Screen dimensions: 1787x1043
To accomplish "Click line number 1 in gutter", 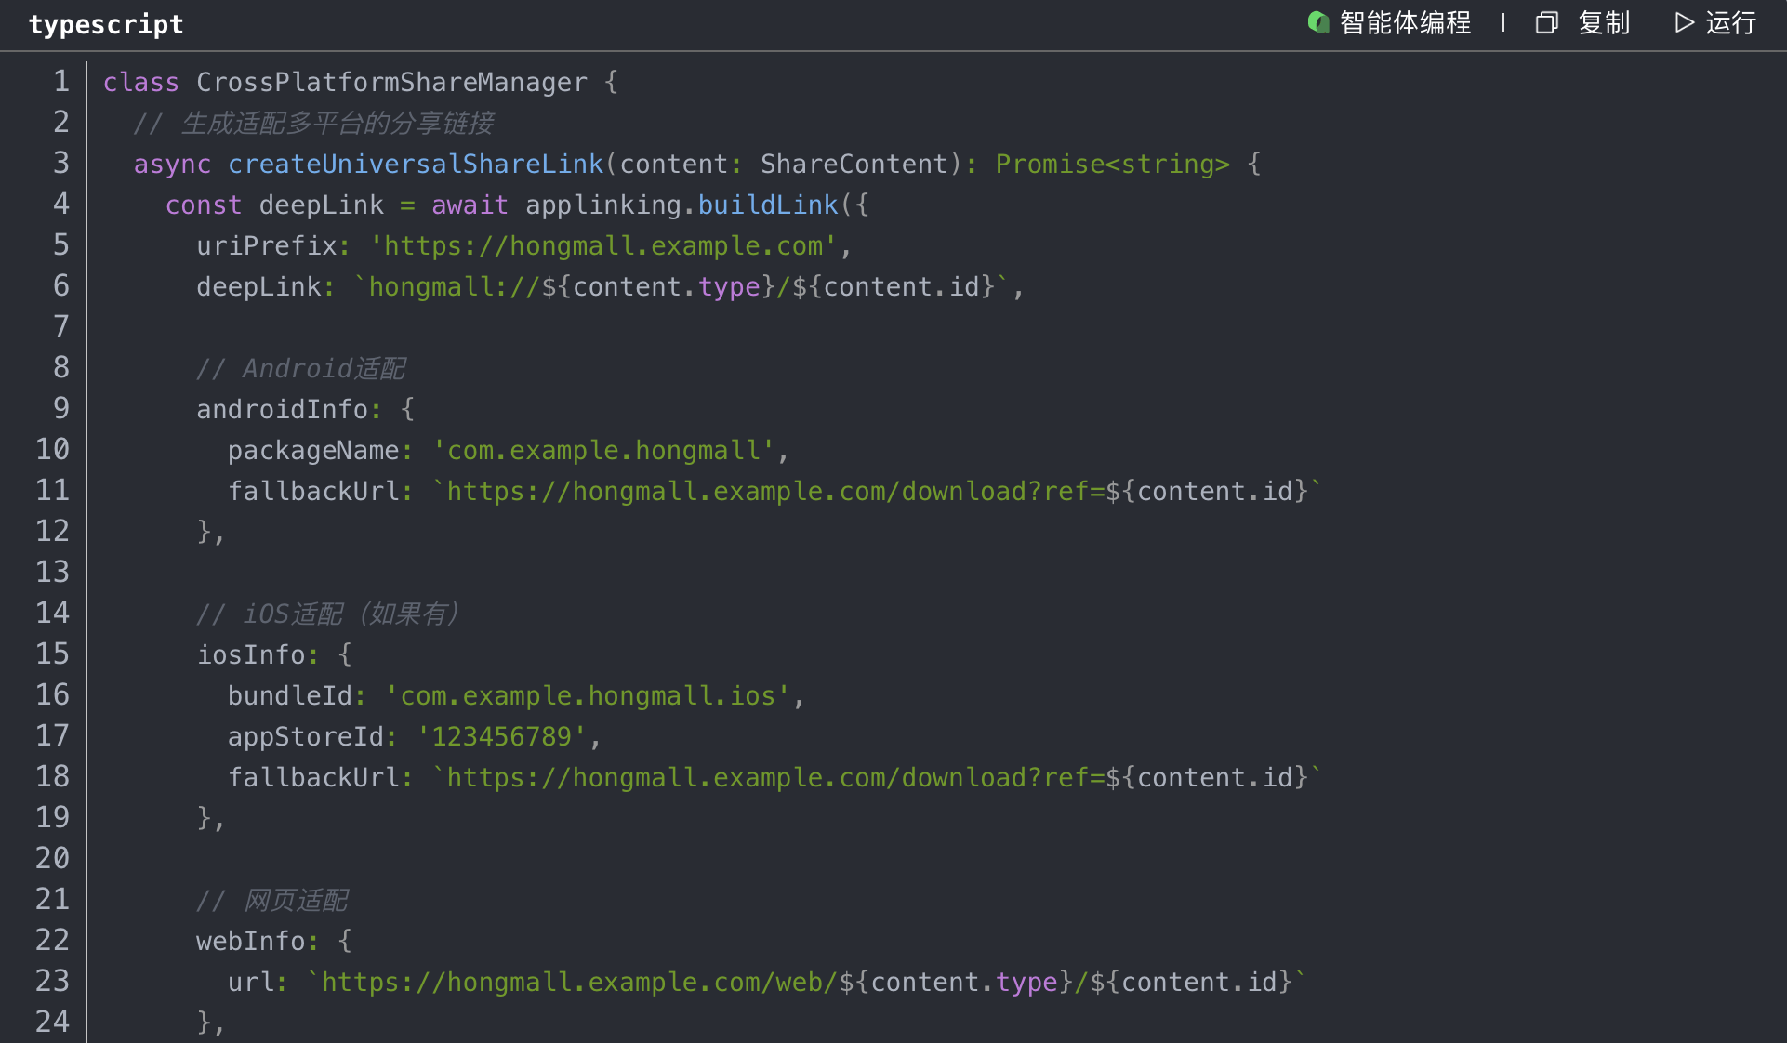I will point(61,82).
